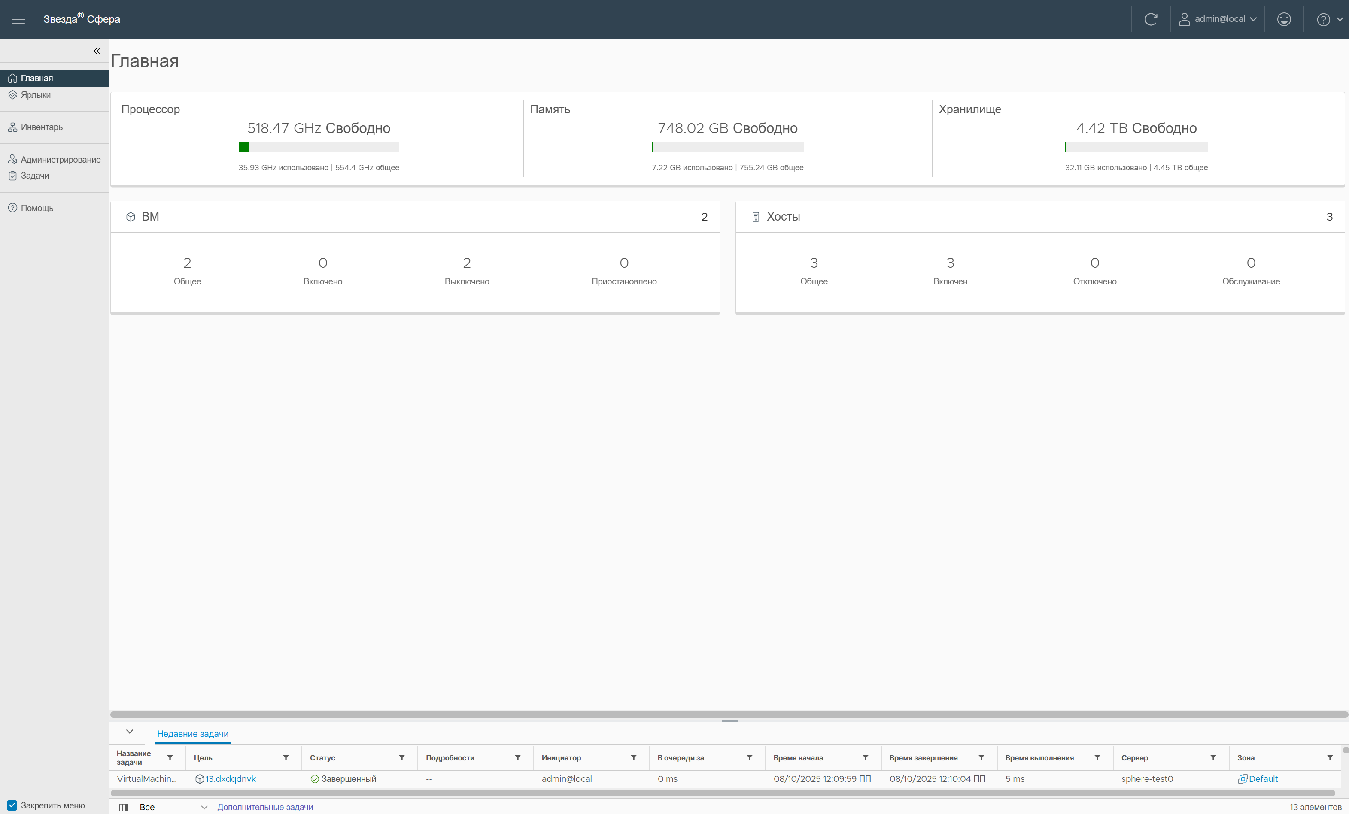The width and height of the screenshot is (1349, 814).
Task: Click the Процессор usage progress bar
Action: pyautogui.click(x=319, y=147)
